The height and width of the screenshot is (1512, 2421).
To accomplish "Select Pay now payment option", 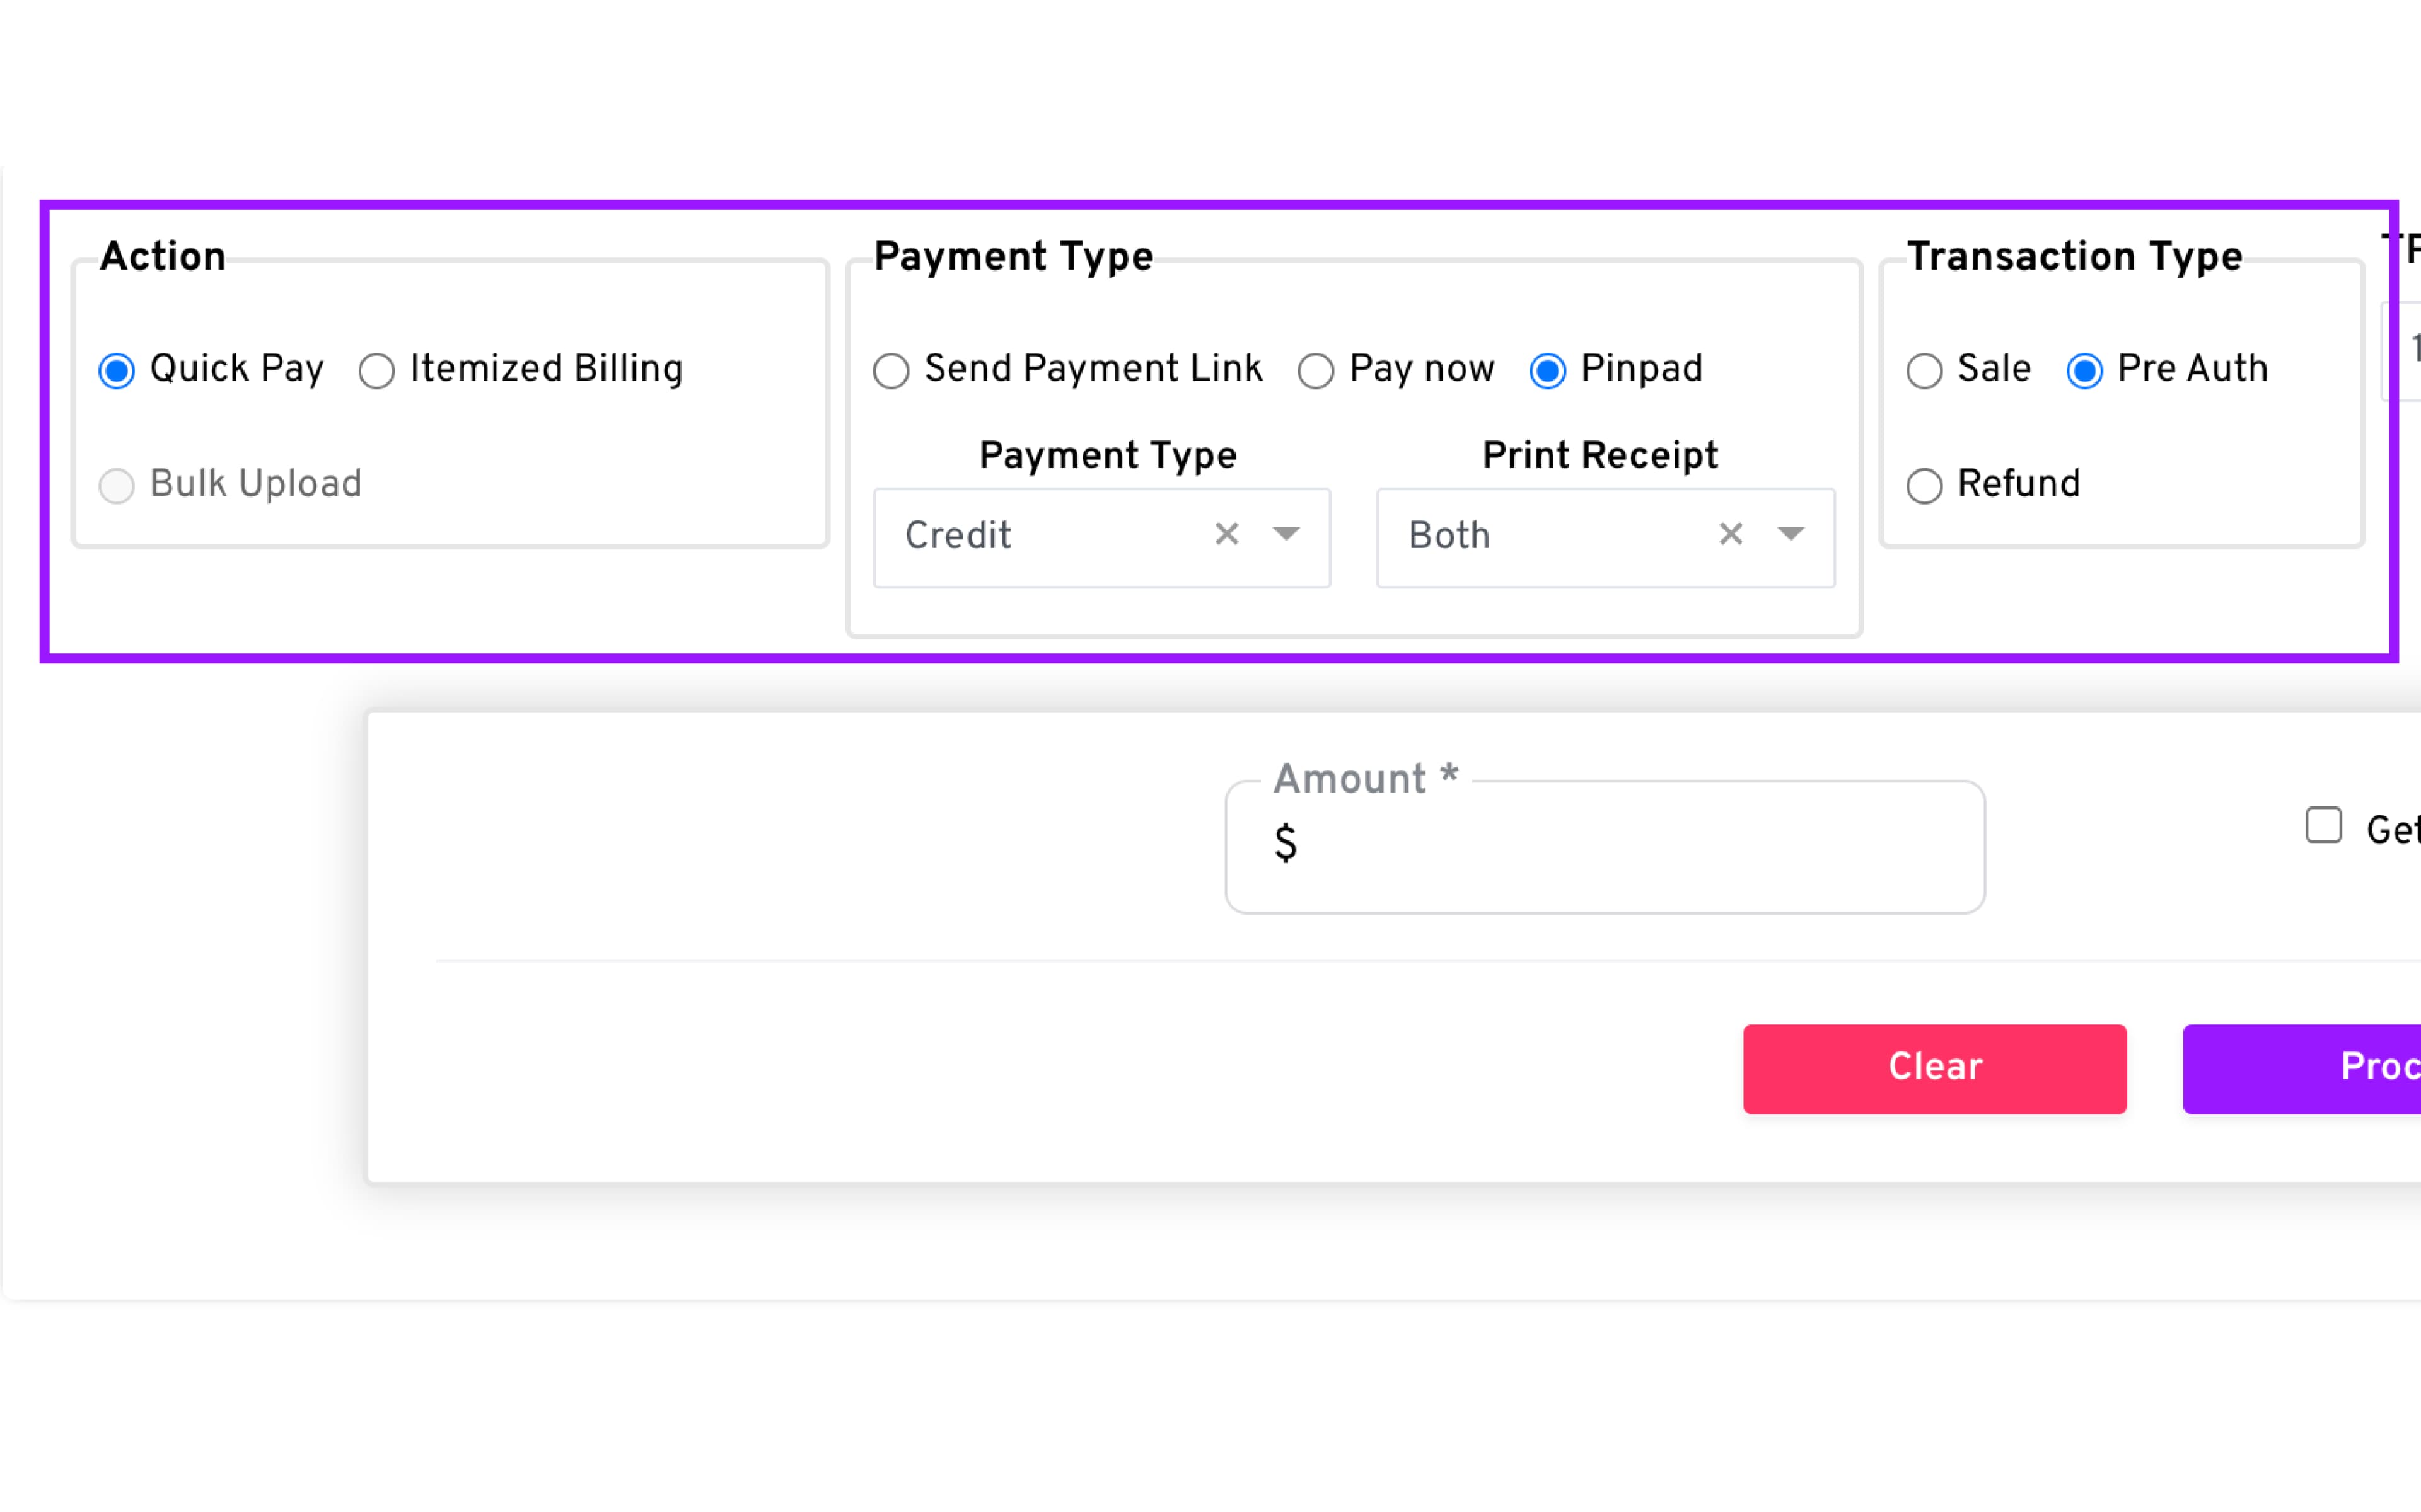I will (1316, 371).
